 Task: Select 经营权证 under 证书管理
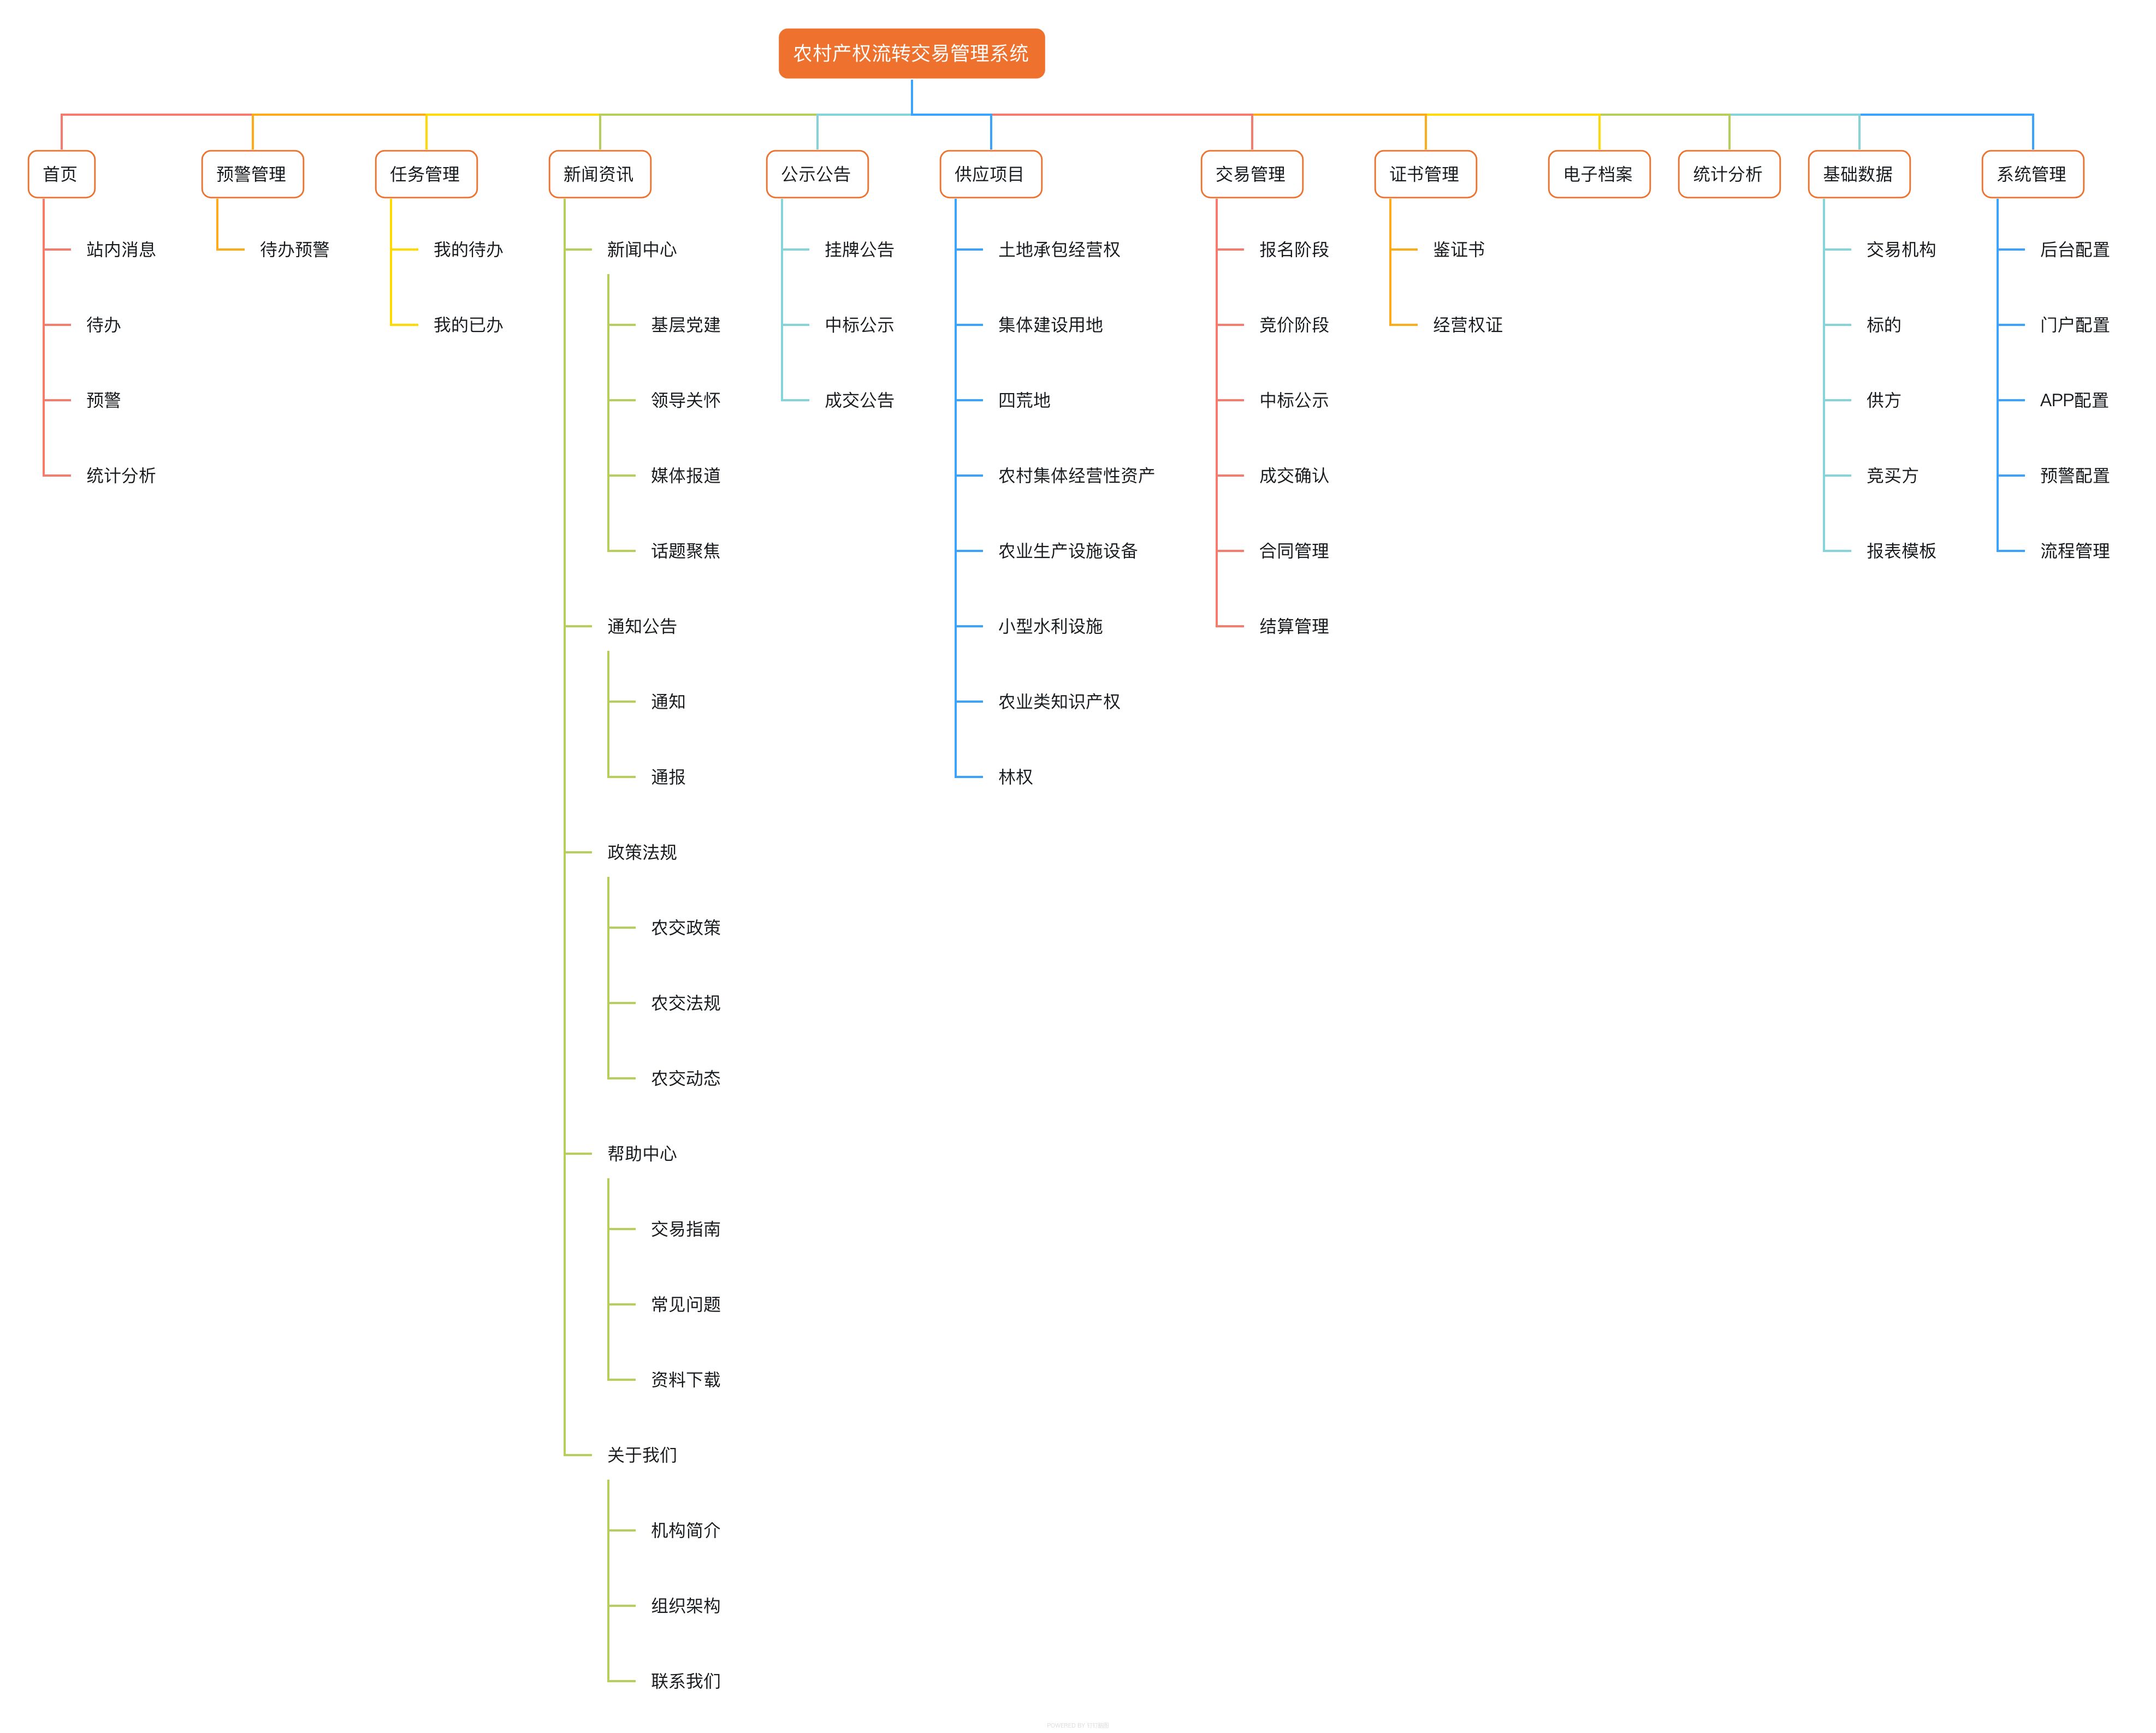click(1467, 325)
